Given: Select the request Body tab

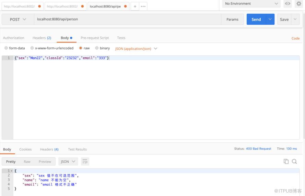Looking at the screenshot, I should 66,38.
